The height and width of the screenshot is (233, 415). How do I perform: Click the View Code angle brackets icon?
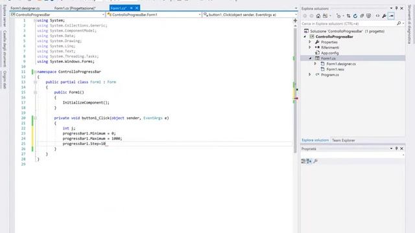coord(377,16)
